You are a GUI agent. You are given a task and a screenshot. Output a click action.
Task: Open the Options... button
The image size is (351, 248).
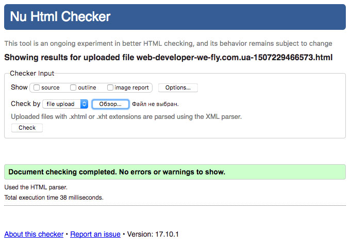click(178, 87)
